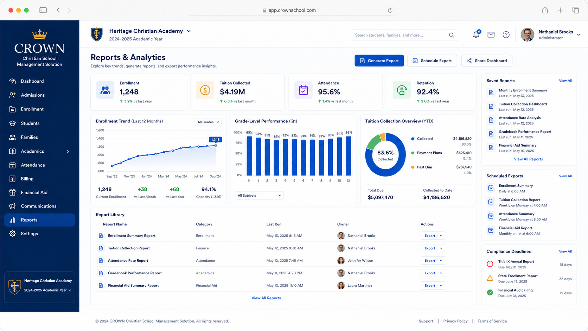Image resolution: width=588 pixels, height=331 pixels.
Task: Click the Share Dashboard button
Action: click(487, 61)
